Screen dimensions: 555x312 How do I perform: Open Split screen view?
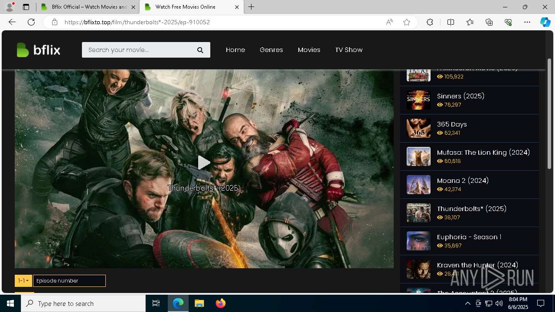pos(451,22)
